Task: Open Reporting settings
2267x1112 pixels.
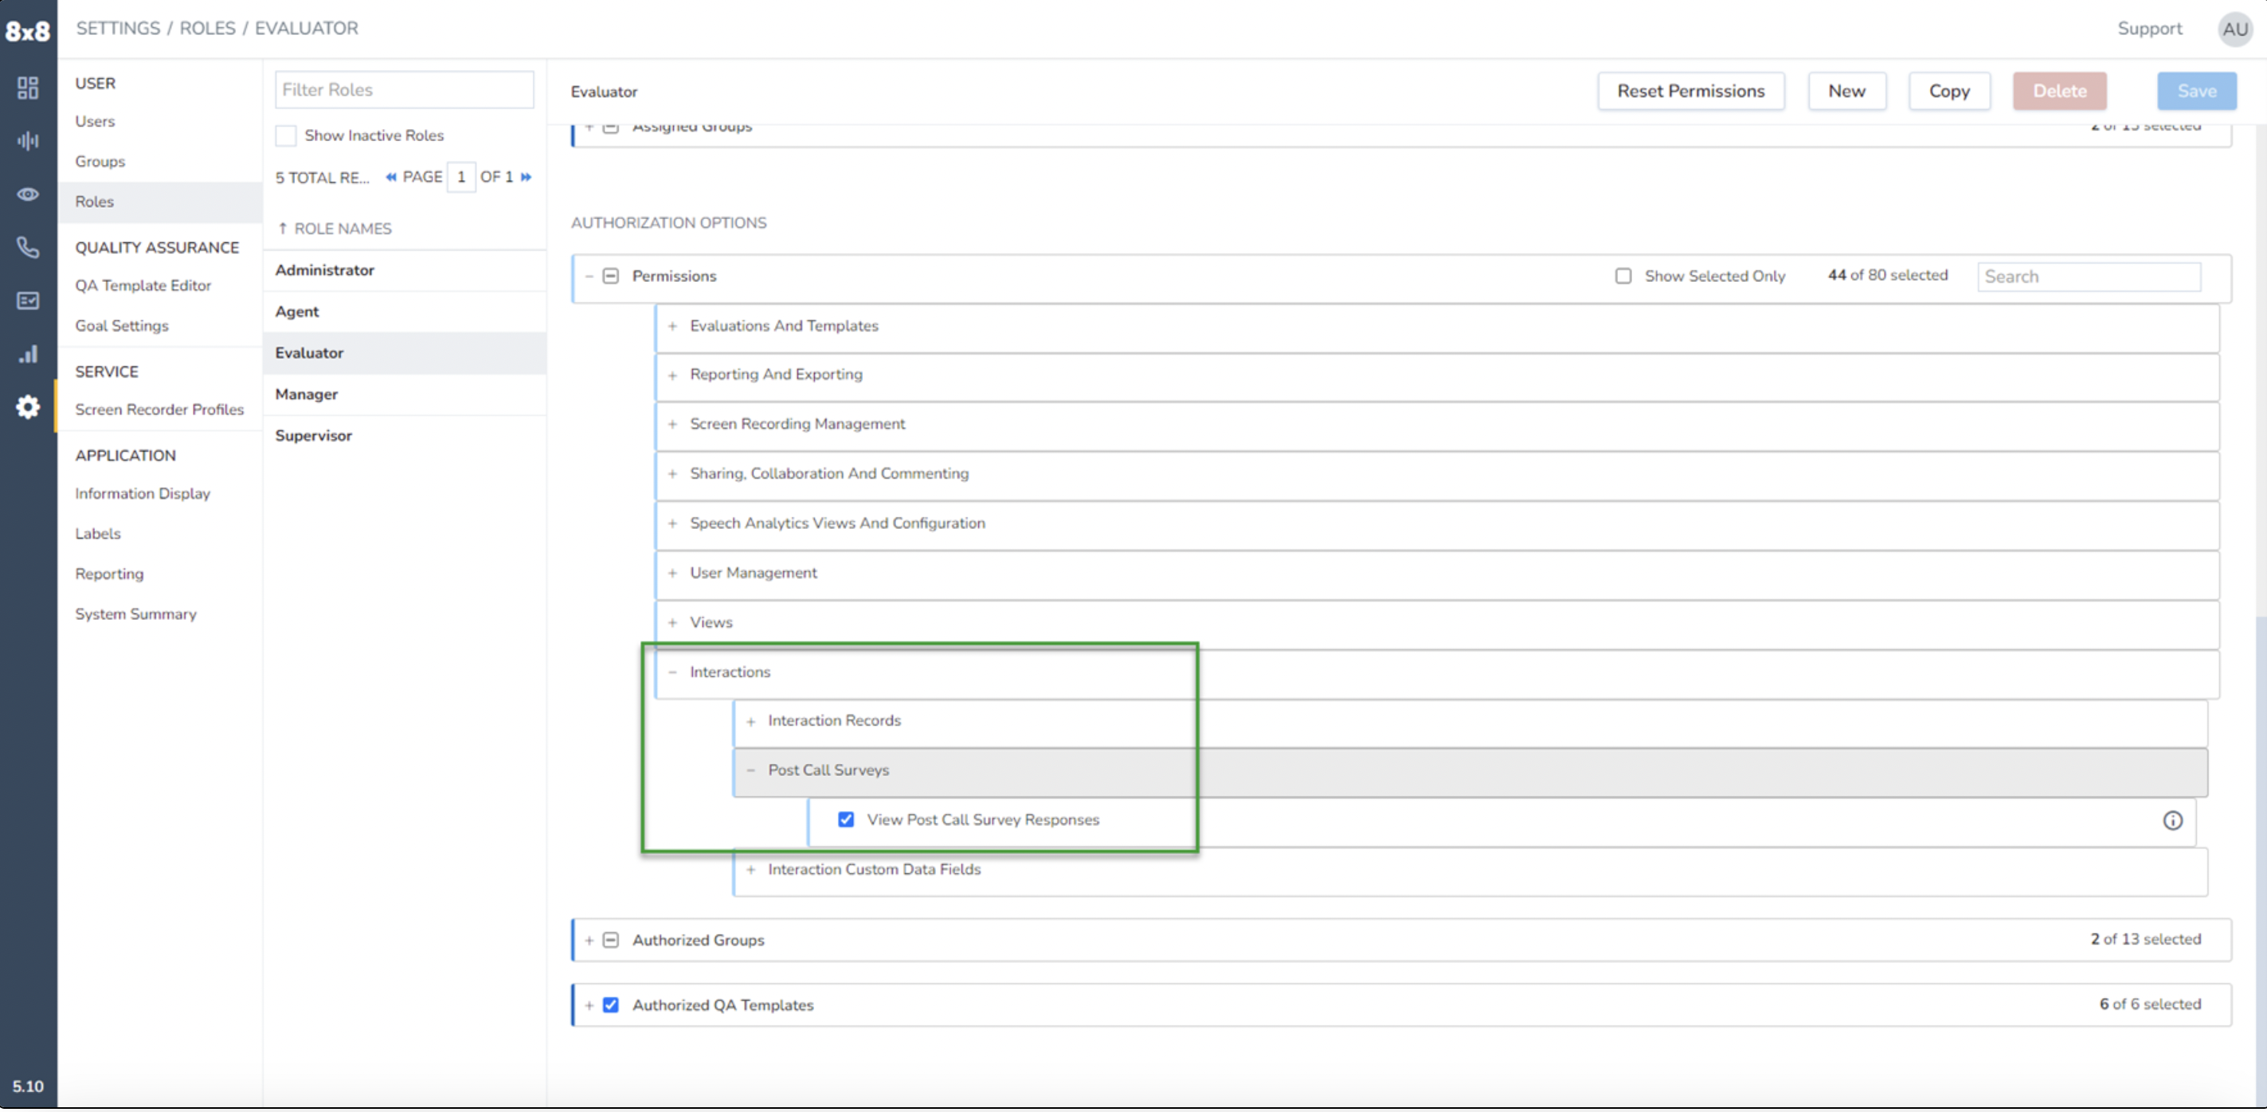Action: [x=109, y=574]
